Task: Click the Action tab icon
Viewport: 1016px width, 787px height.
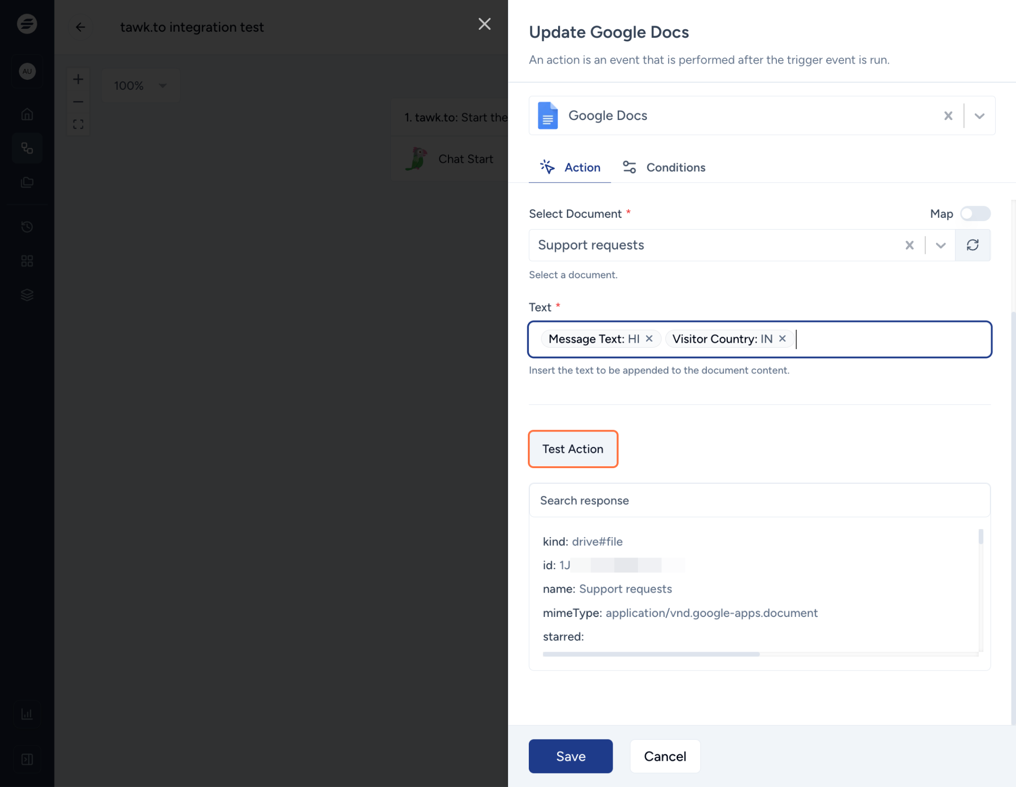Action: click(x=548, y=167)
